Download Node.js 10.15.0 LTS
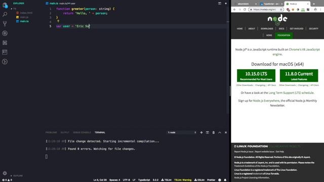Screen dimensions: 324x182 coord(256,75)
